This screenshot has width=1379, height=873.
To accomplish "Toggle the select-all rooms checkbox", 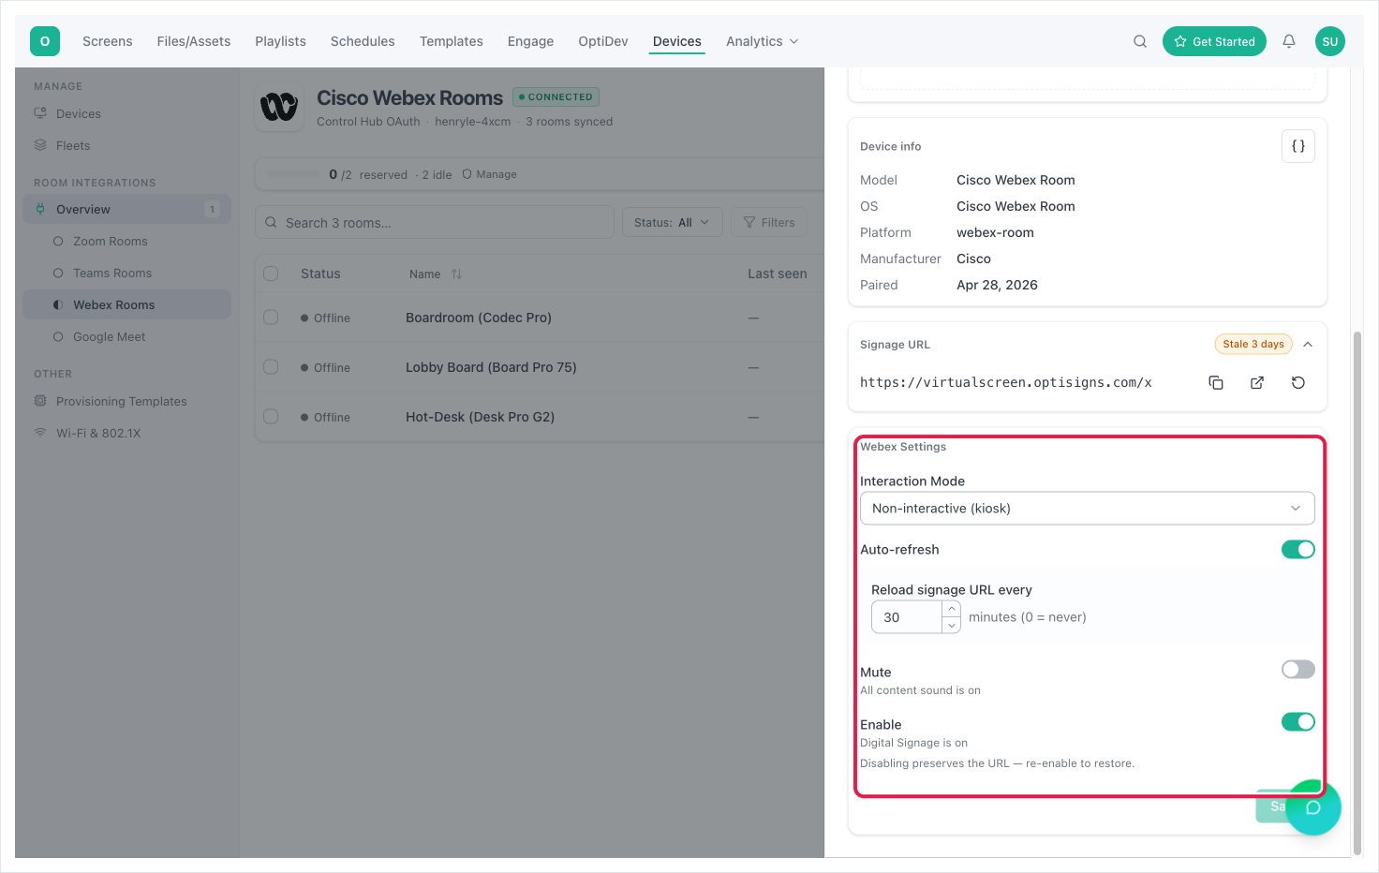I will pos(271,274).
